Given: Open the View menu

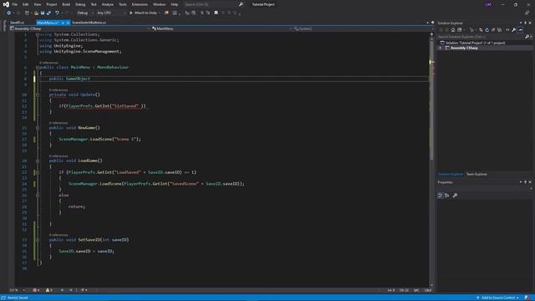Looking at the screenshot, I should tap(37, 4).
